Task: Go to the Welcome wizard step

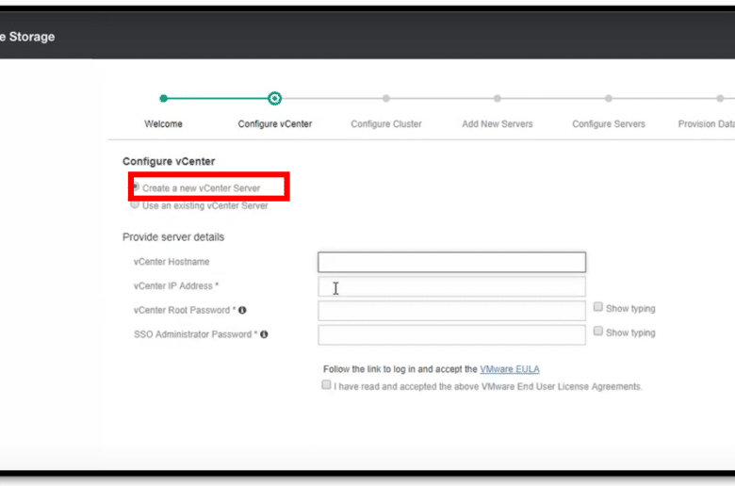Action: click(163, 123)
